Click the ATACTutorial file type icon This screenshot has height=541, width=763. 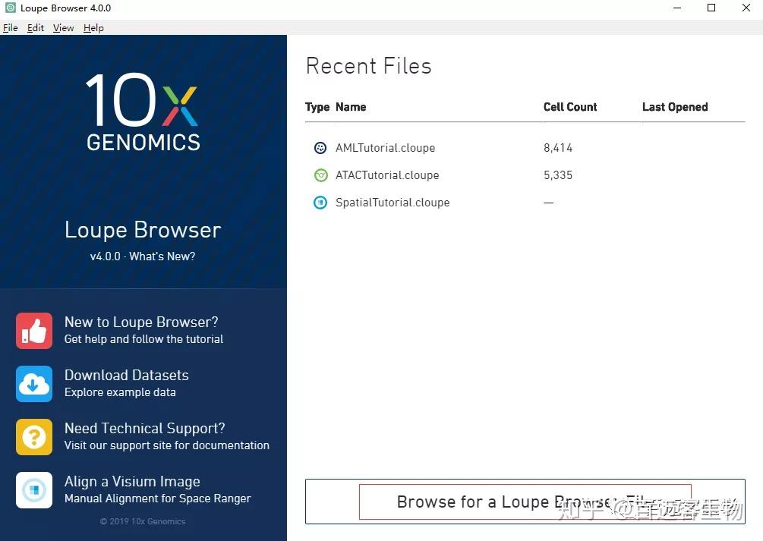point(320,175)
